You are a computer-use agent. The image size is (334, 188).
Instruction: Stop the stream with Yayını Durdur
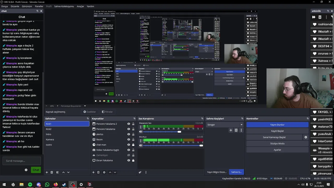tap(277, 125)
